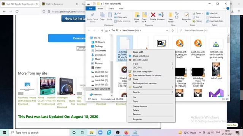
Task: Switch to the View ribbon tab
Action: [121, 8]
